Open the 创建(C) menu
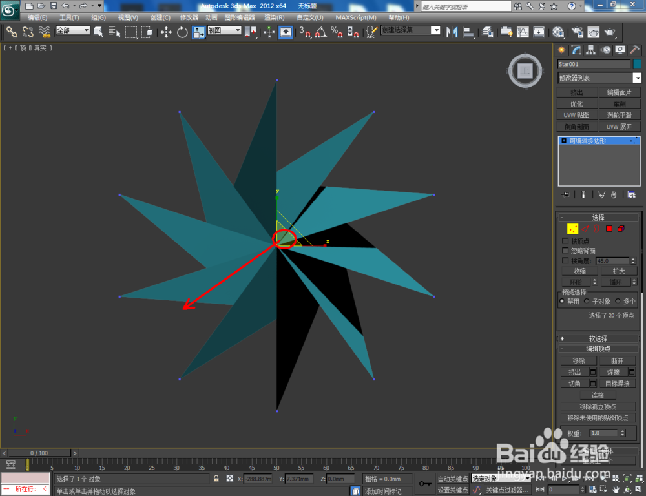The height and width of the screenshot is (496, 646). coord(160,17)
